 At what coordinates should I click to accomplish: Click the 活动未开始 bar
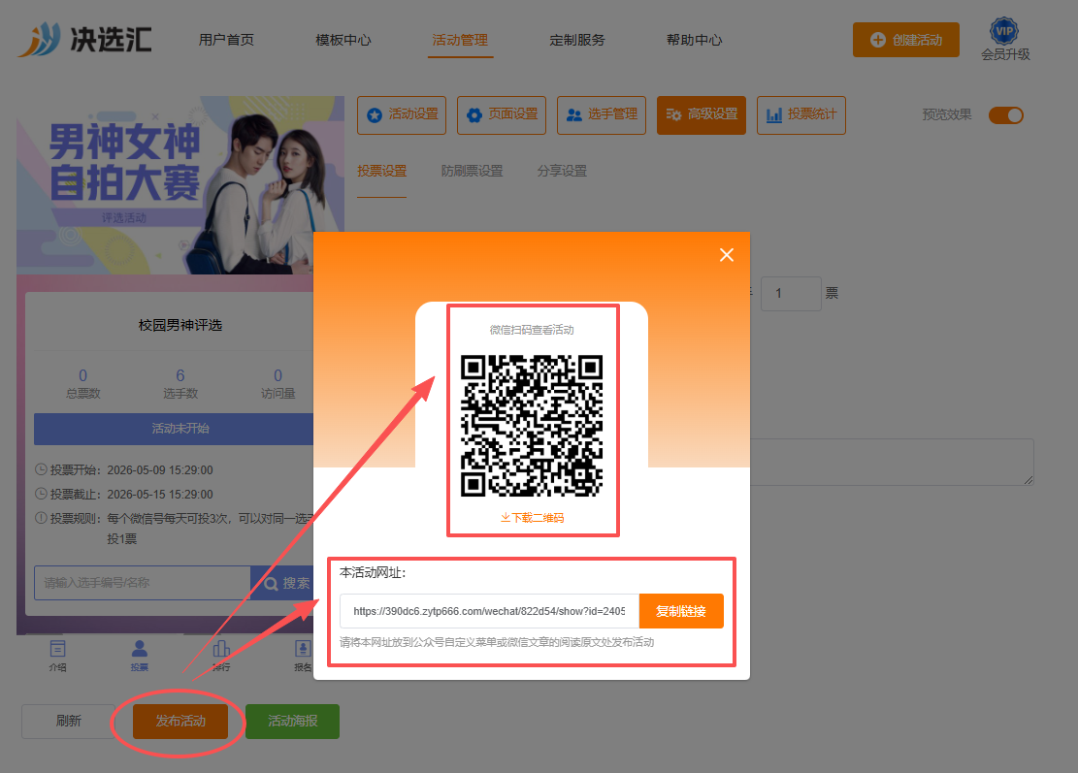coord(175,429)
